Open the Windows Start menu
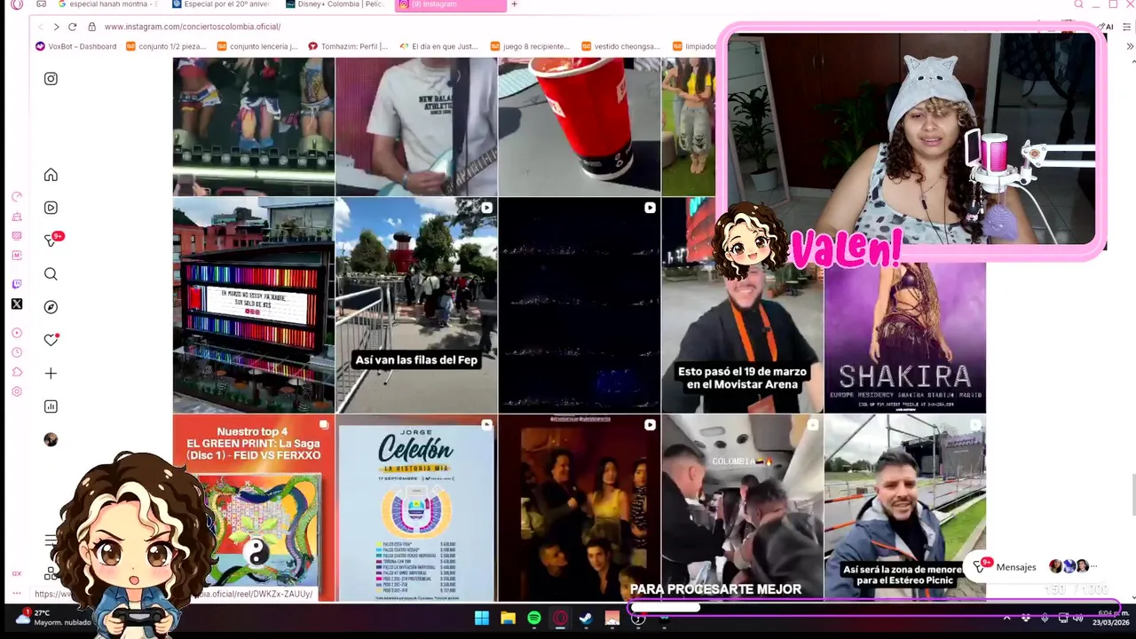Viewport: 1136px width, 639px height. [482, 618]
